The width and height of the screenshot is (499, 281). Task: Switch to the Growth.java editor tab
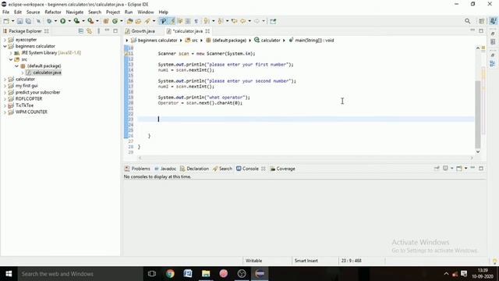(x=140, y=31)
